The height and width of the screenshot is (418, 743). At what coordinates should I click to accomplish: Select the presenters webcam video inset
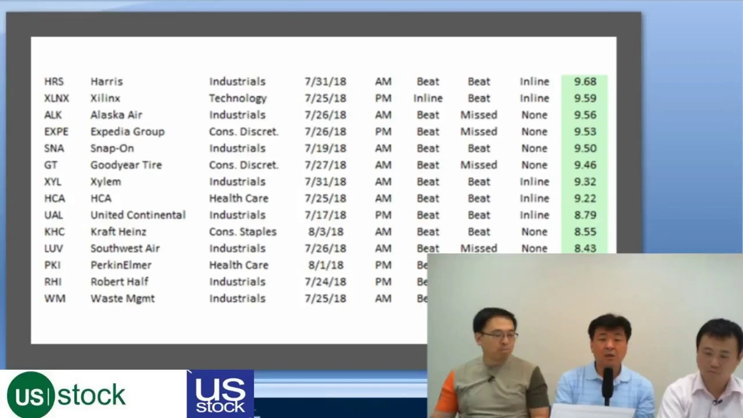pos(585,336)
